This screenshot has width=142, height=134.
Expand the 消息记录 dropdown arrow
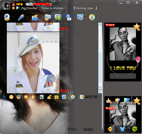click(x=99, y=97)
